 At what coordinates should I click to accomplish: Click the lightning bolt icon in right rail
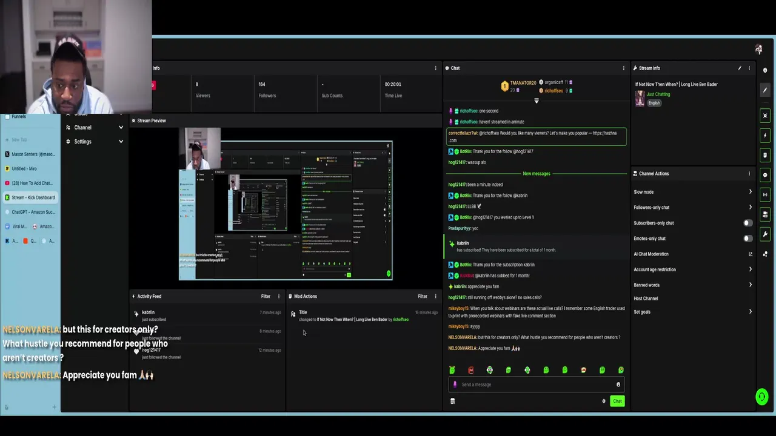point(765,136)
